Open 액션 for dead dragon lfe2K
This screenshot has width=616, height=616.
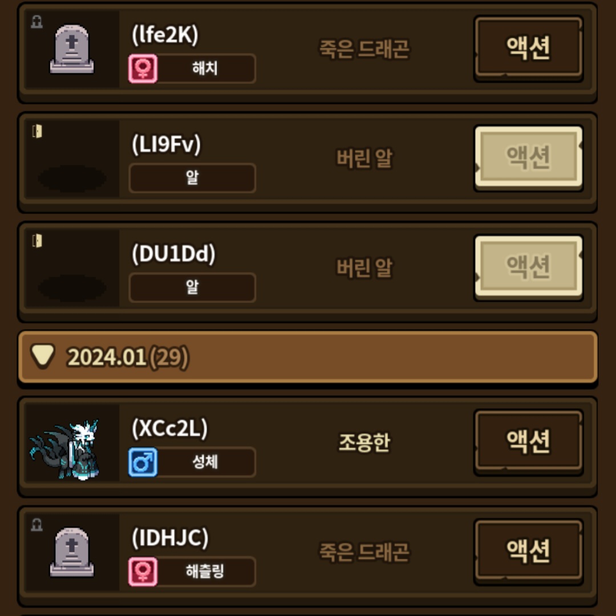pos(528,48)
